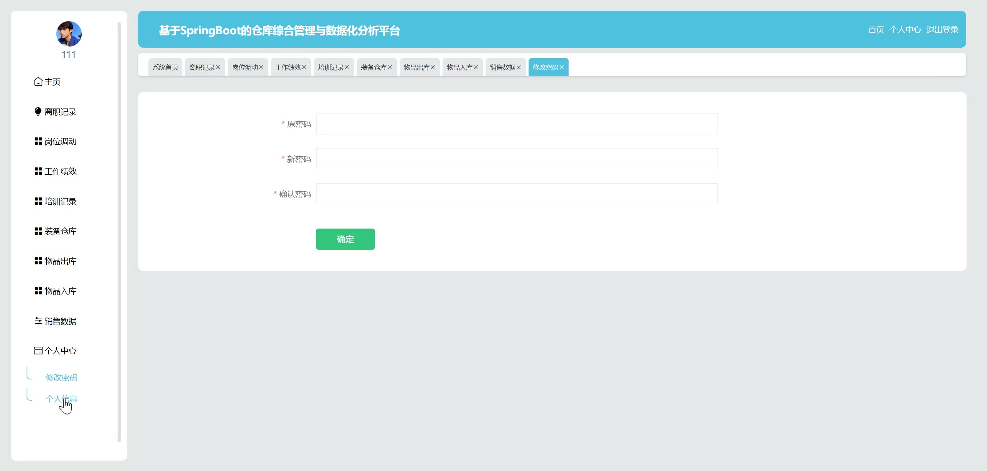987x471 pixels.
Task: Switch to the 物品出库 tab
Action: [416, 67]
